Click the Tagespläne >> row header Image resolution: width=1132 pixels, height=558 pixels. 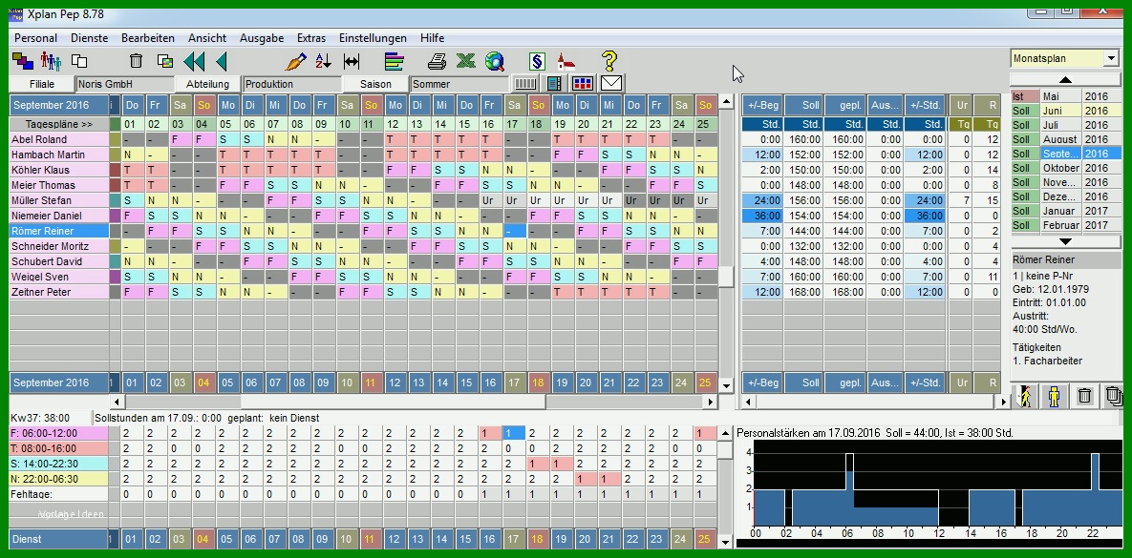click(59, 124)
